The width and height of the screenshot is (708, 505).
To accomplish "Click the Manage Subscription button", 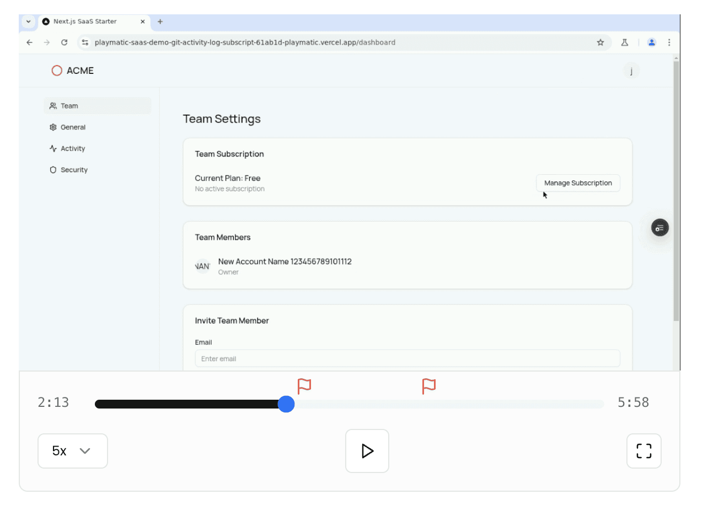I will coord(578,183).
